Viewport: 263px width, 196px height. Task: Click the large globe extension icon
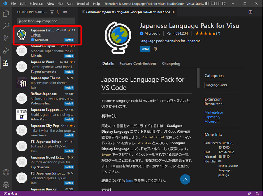tap(118, 38)
